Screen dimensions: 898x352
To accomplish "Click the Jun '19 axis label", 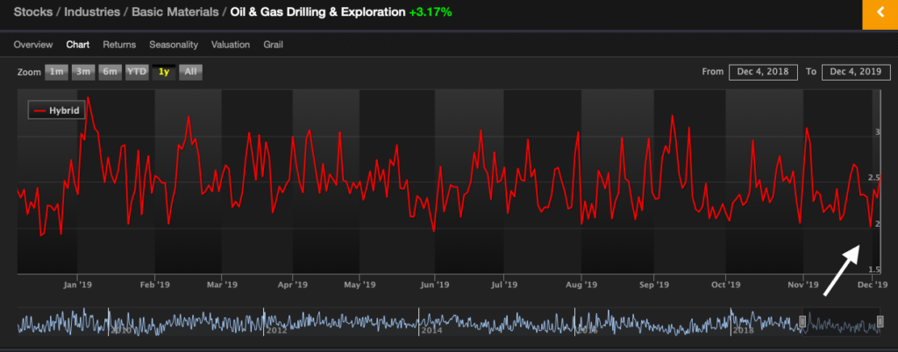I will (434, 284).
